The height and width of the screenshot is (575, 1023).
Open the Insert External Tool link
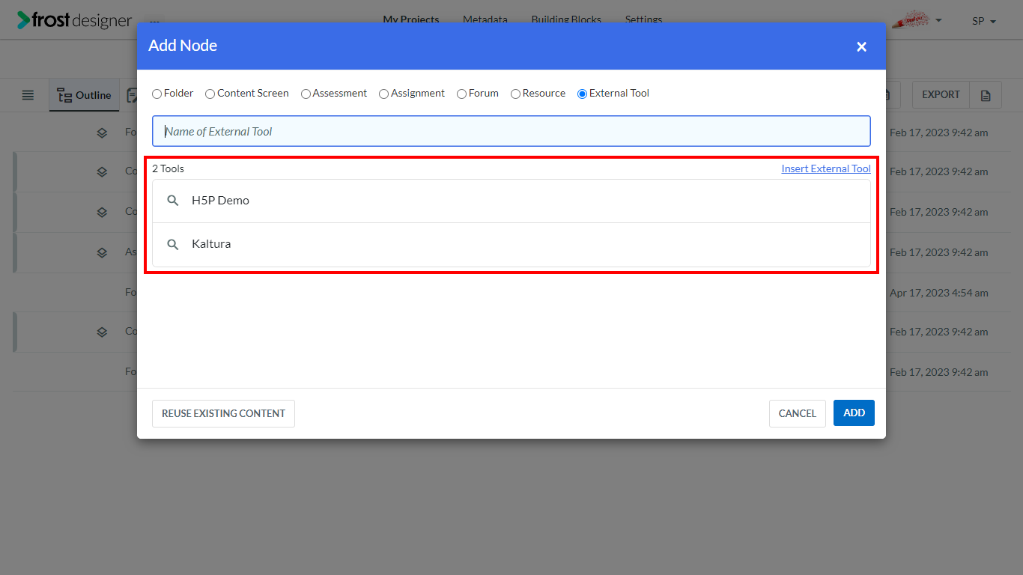tap(826, 168)
